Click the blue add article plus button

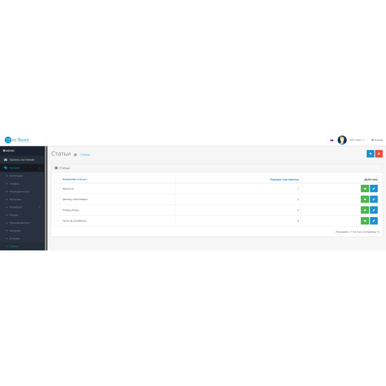click(x=370, y=153)
